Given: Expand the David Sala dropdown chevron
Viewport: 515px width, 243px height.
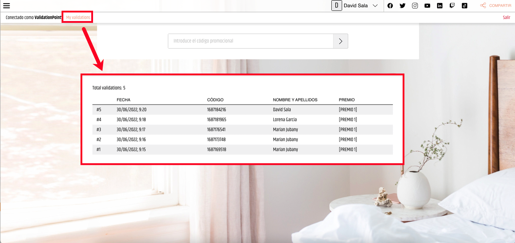Looking at the screenshot, I should coord(375,6).
